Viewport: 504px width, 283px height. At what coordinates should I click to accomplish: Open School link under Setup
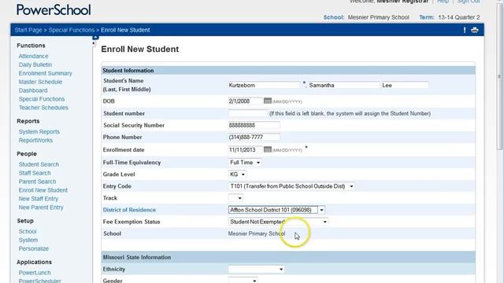[28, 232]
